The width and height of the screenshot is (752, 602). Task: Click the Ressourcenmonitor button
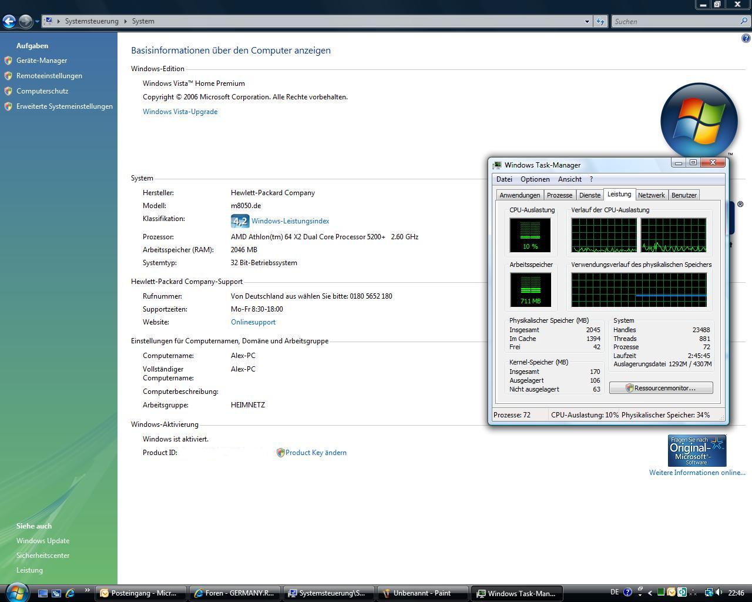click(661, 388)
